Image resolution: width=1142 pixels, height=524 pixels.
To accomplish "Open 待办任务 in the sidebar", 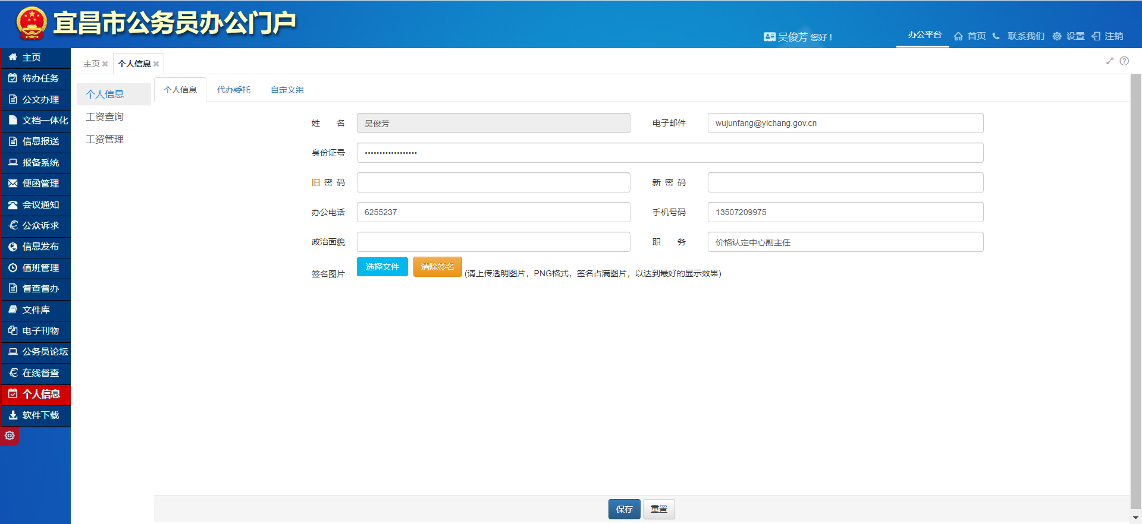I will pos(36,78).
